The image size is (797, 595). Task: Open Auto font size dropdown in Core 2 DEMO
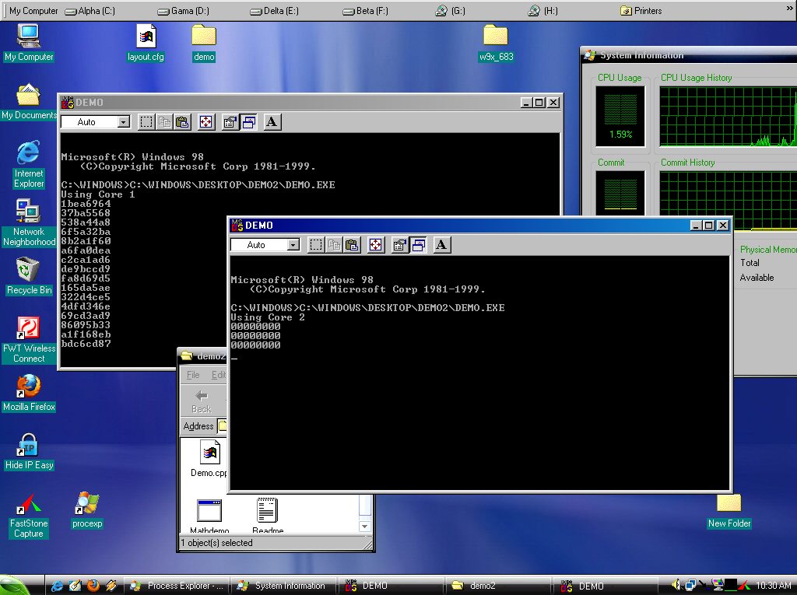coord(293,245)
